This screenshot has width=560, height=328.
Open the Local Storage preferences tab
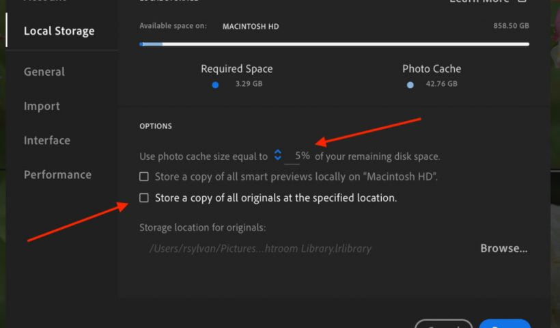pyautogui.click(x=59, y=31)
